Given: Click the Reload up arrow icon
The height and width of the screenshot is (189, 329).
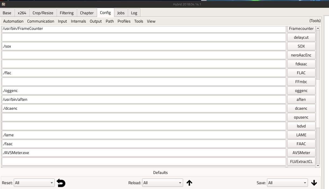Looking at the screenshot, I should point(189,183).
